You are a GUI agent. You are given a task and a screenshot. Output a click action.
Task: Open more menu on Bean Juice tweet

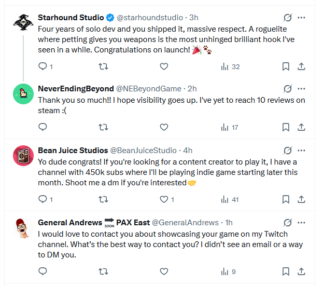click(x=302, y=151)
